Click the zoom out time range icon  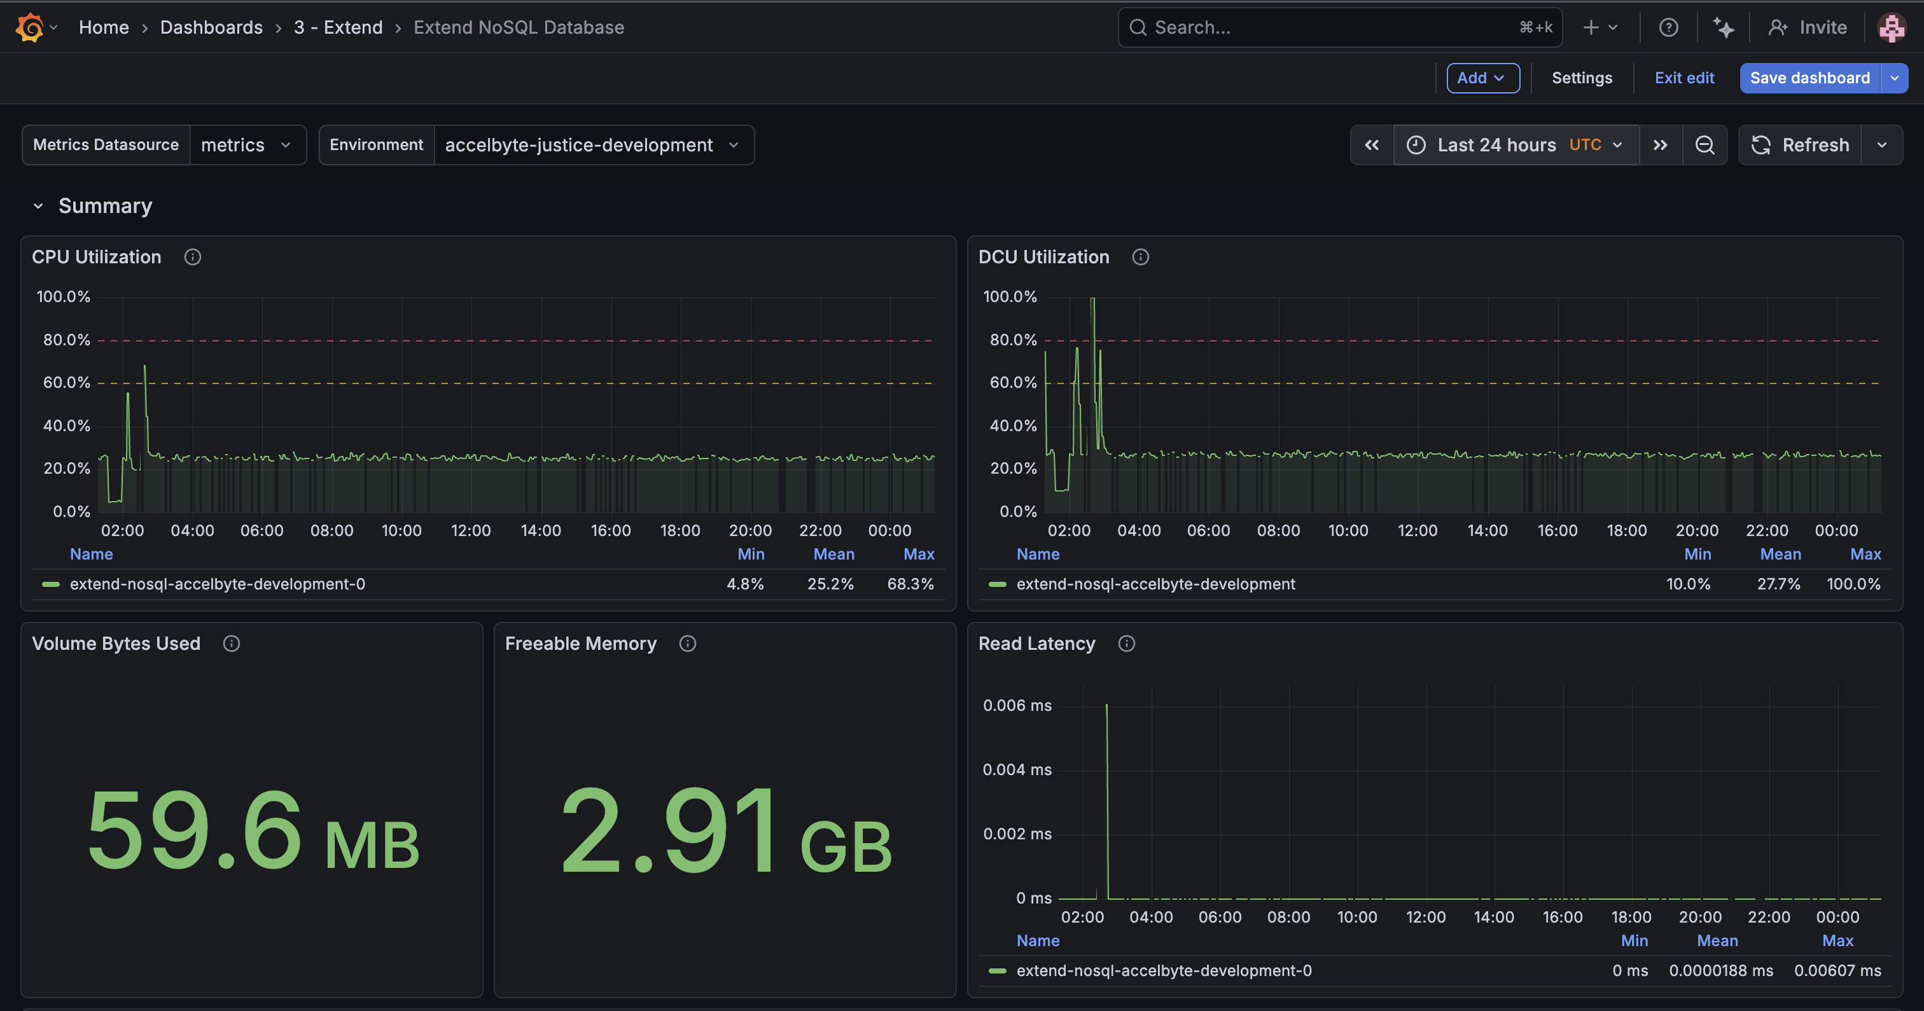pyautogui.click(x=1705, y=144)
